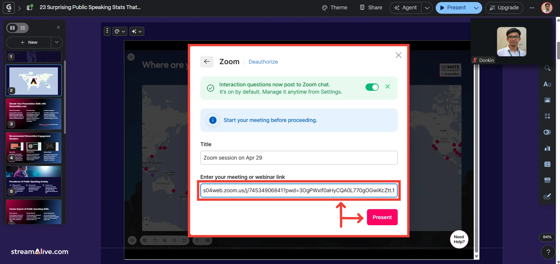Open the Share menu
Image resolution: width=560 pixels, height=264 pixels.
click(x=371, y=8)
